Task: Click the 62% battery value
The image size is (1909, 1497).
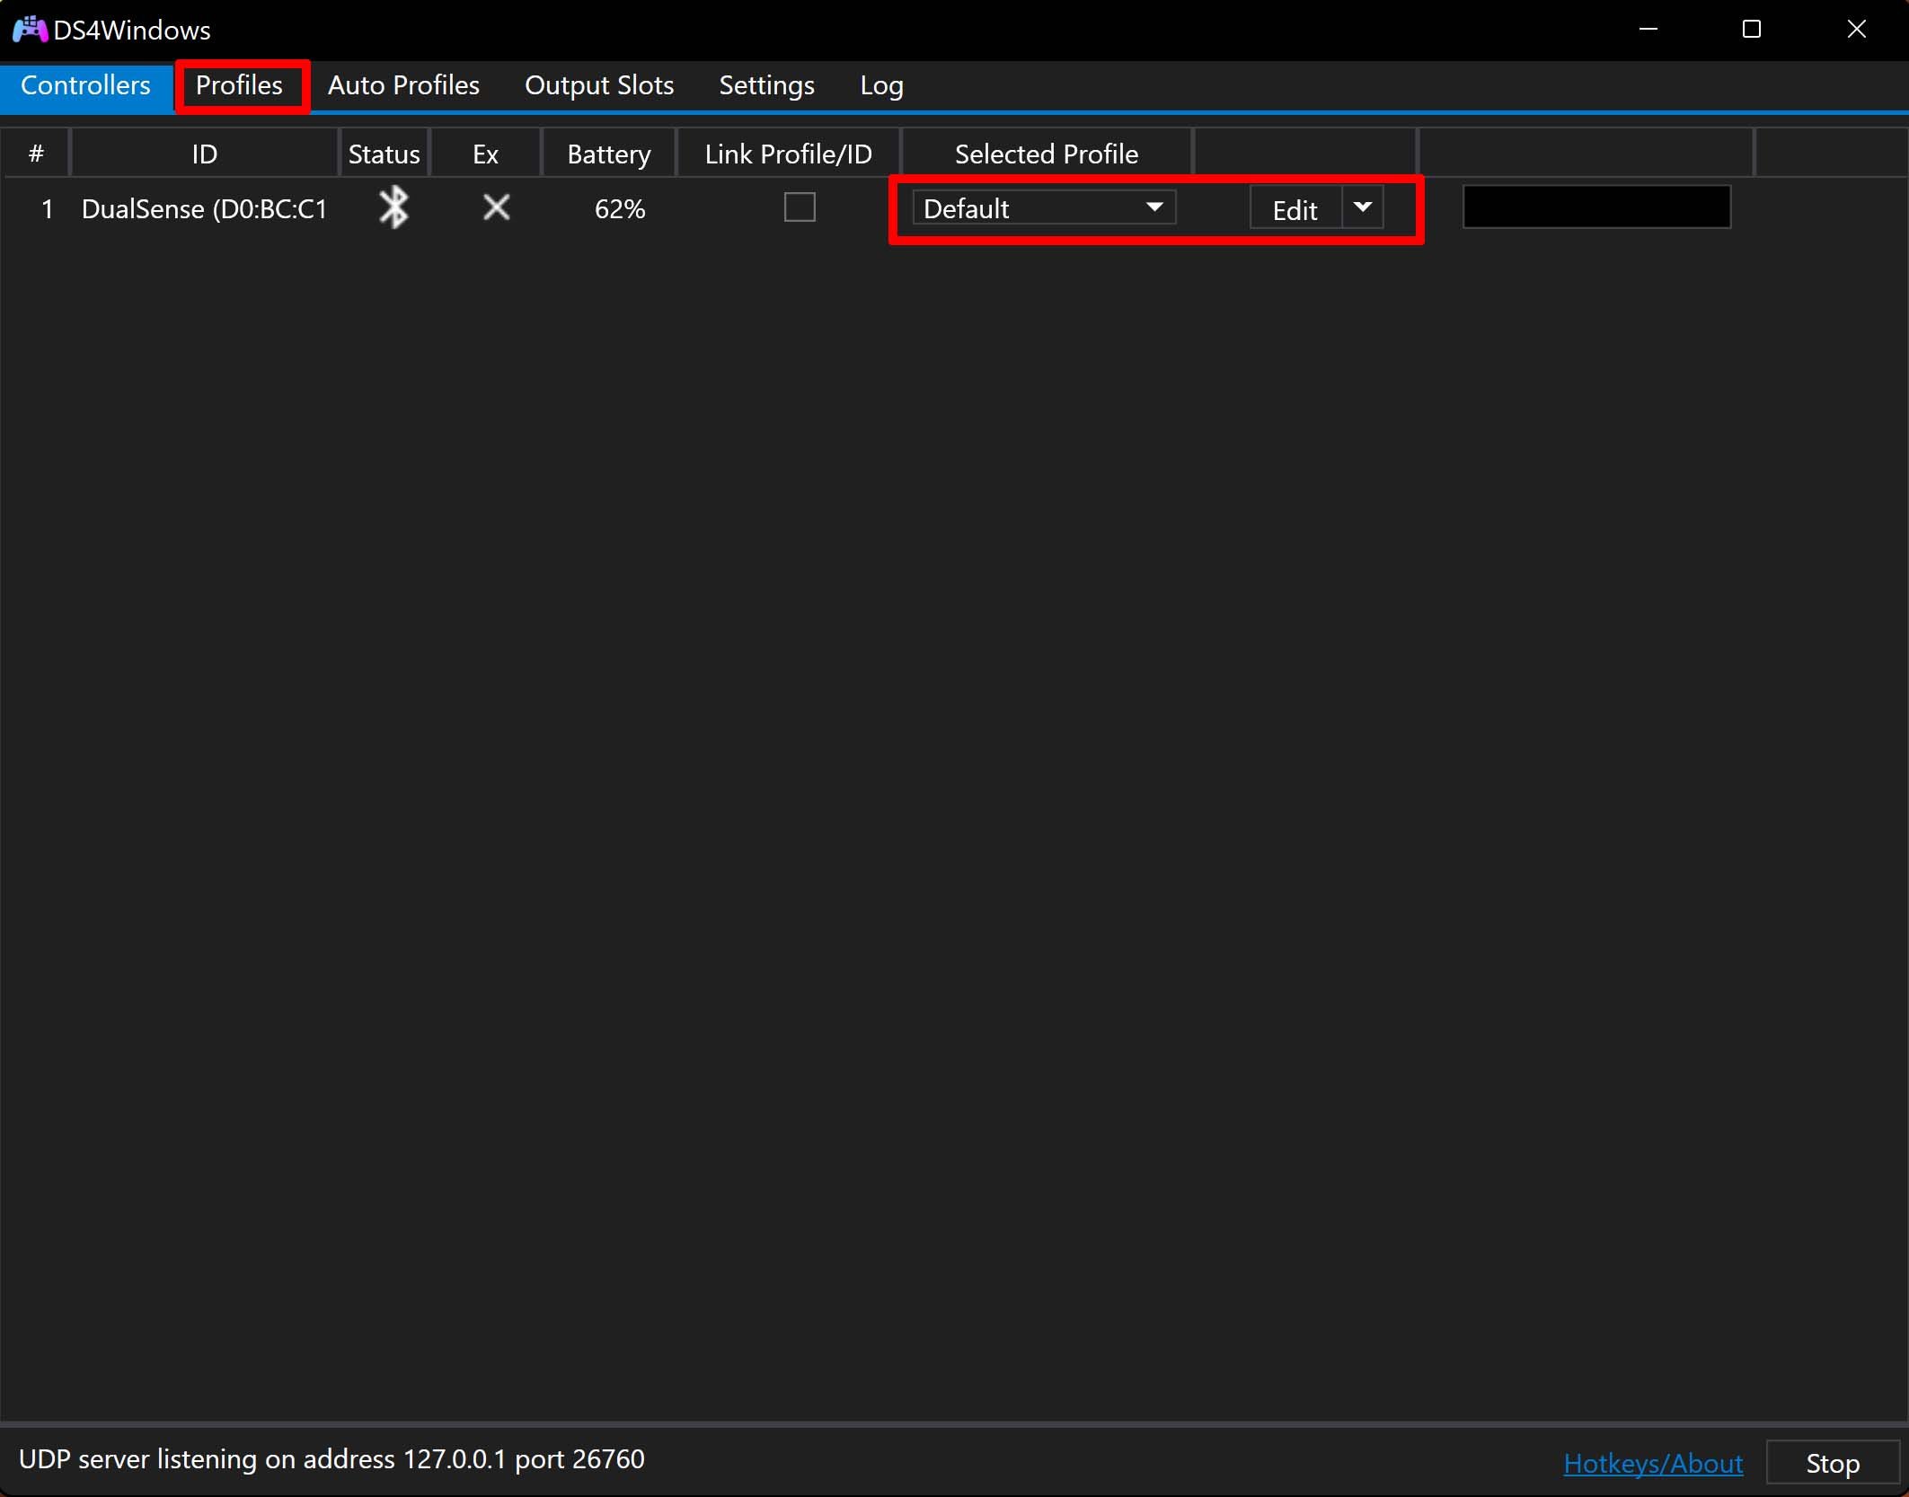Action: tap(620, 209)
